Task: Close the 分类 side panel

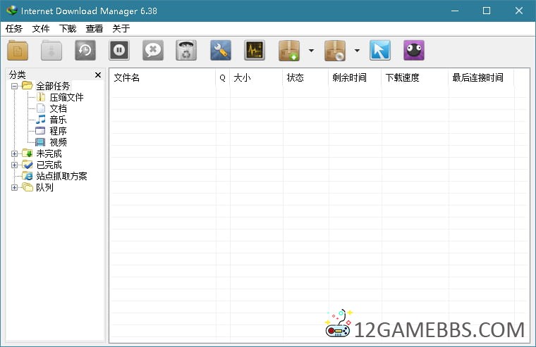Action: tap(98, 75)
